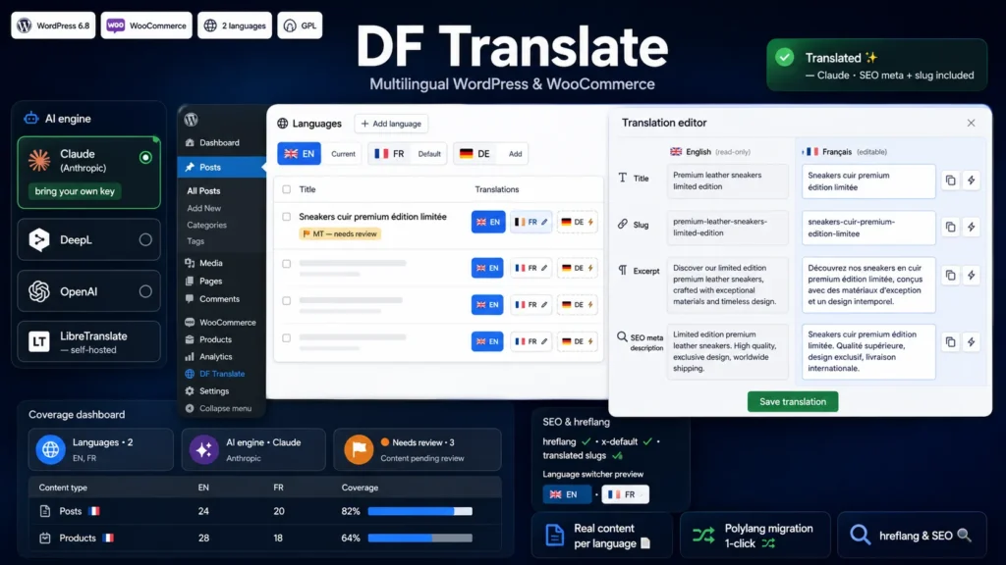Open the Add New submenu item
This screenshot has height=565, width=1006.
tap(203, 208)
